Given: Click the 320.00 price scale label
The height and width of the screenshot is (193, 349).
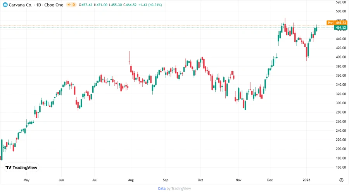Looking at the screenshot, I should tap(341, 94).
